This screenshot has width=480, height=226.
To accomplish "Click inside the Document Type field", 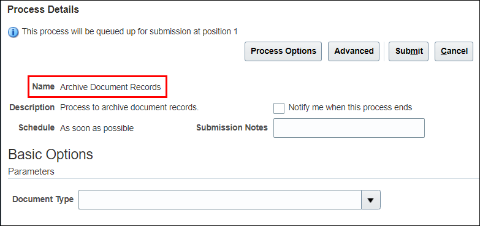I will 220,200.
